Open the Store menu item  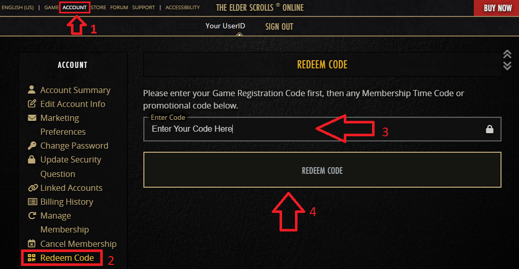[x=98, y=8]
